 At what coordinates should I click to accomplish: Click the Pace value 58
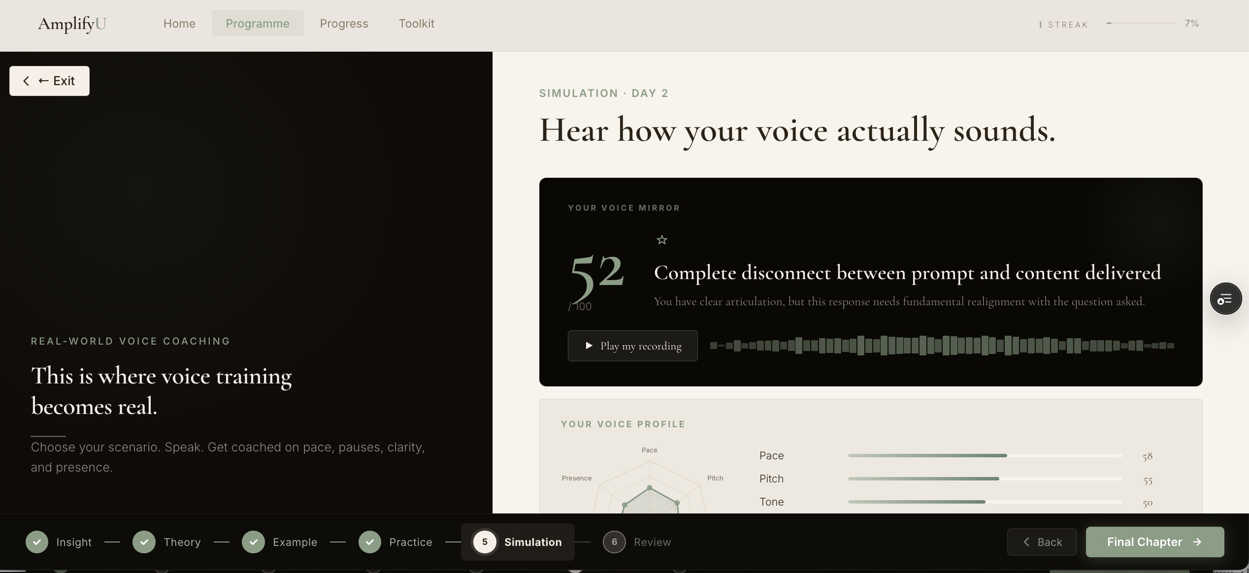click(1148, 456)
